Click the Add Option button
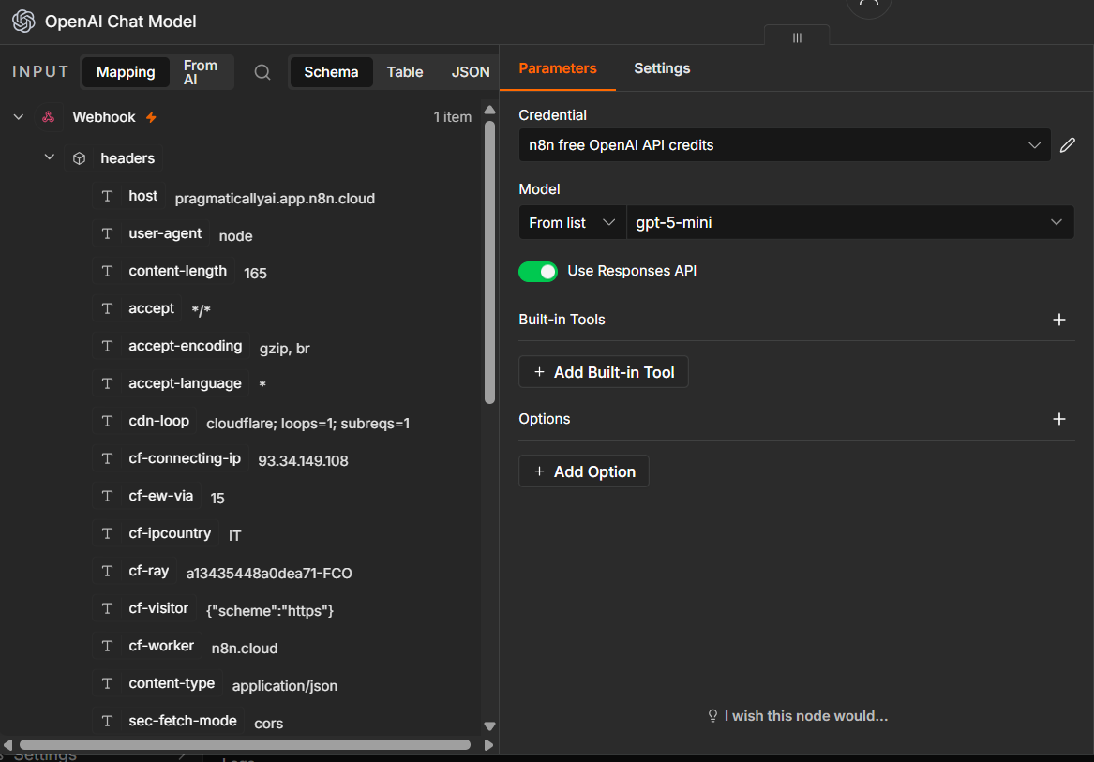Viewport: 1094px width, 762px height. (584, 471)
